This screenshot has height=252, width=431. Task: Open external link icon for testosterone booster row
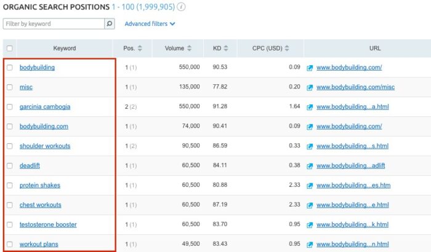(x=310, y=225)
